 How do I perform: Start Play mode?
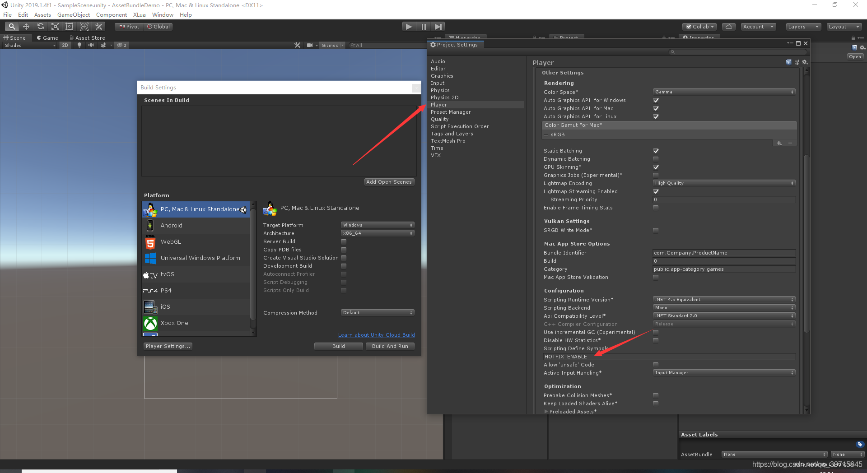(409, 27)
